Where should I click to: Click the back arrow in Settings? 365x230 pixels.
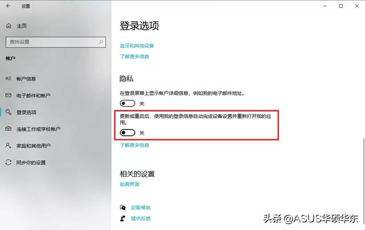(x=9, y=6)
